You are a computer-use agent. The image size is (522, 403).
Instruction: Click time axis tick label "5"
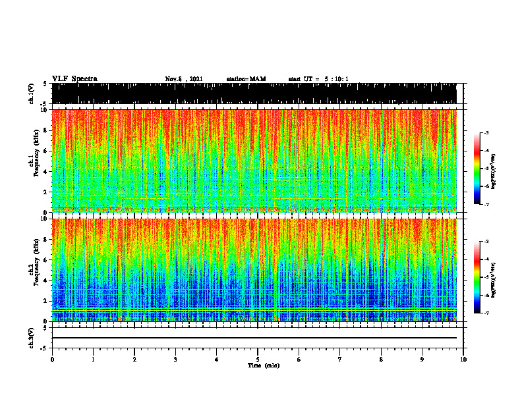[x=258, y=360]
